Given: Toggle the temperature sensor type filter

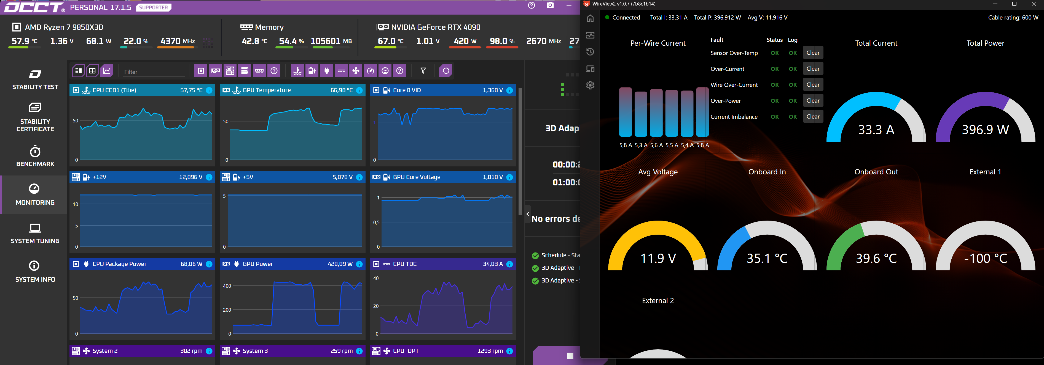Looking at the screenshot, I should pos(297,71).
